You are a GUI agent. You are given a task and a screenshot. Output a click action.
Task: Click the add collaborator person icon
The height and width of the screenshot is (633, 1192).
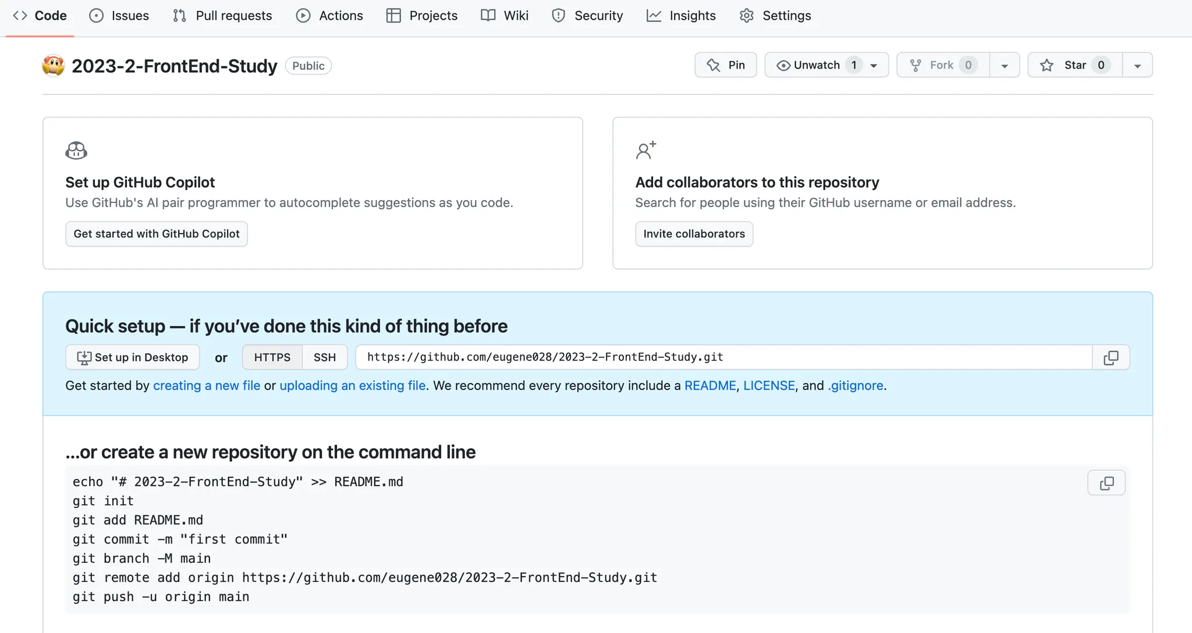(645, 151)
